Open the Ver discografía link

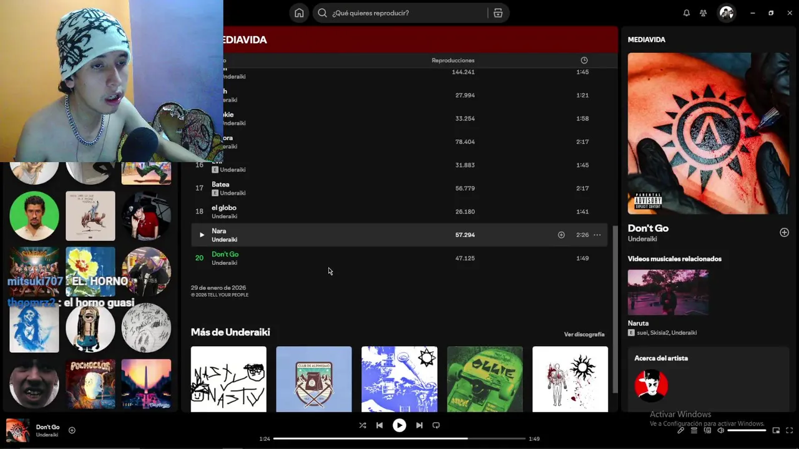(584, 335)
